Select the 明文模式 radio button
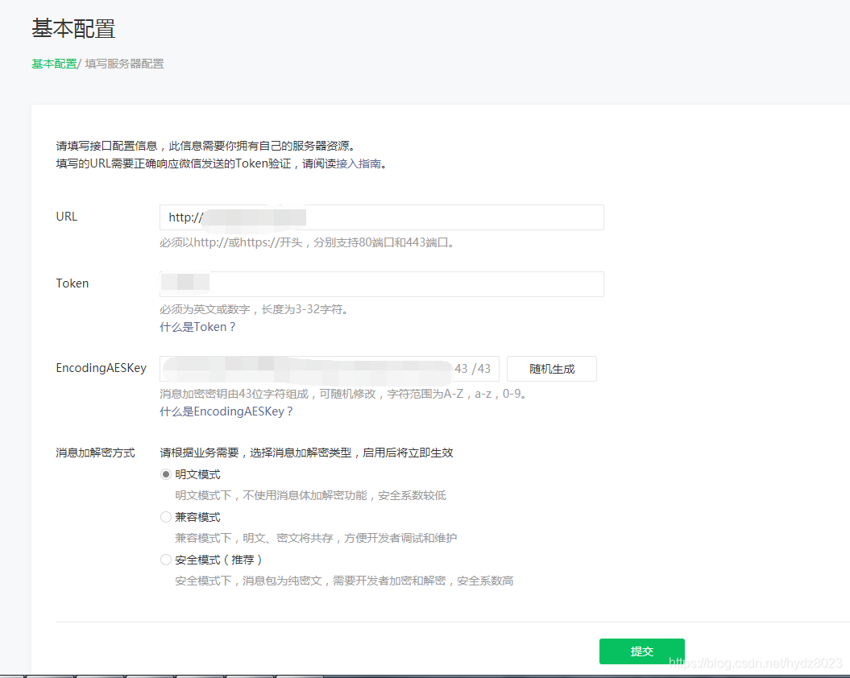This screenshot has height=678, width=850. click(166, 474)
